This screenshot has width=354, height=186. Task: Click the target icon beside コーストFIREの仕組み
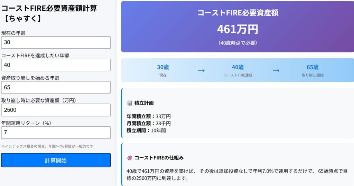[x=130, y=158]
